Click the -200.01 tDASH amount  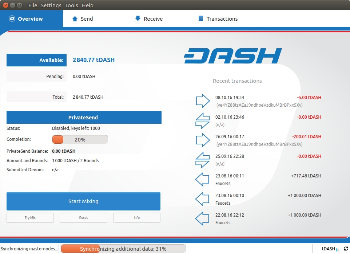point(306,136)
